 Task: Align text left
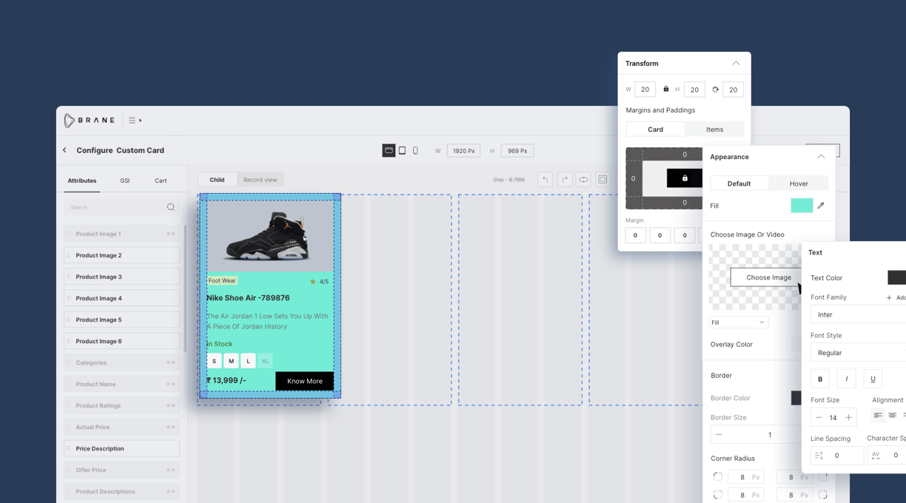tap(878, 416)
